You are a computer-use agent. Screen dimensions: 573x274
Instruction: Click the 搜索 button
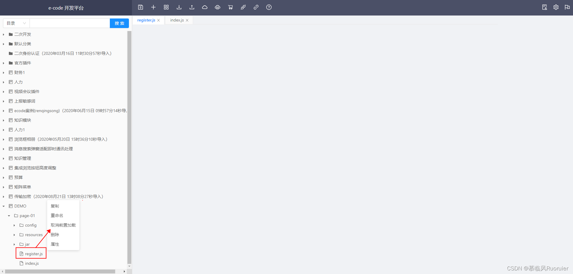[x=119, y=23]
